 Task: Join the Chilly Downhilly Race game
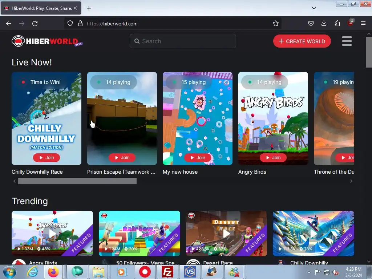click(46, 158)
